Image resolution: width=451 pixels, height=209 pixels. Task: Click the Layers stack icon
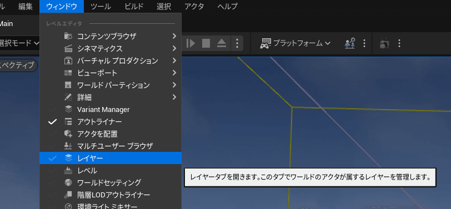pos(68,158)
